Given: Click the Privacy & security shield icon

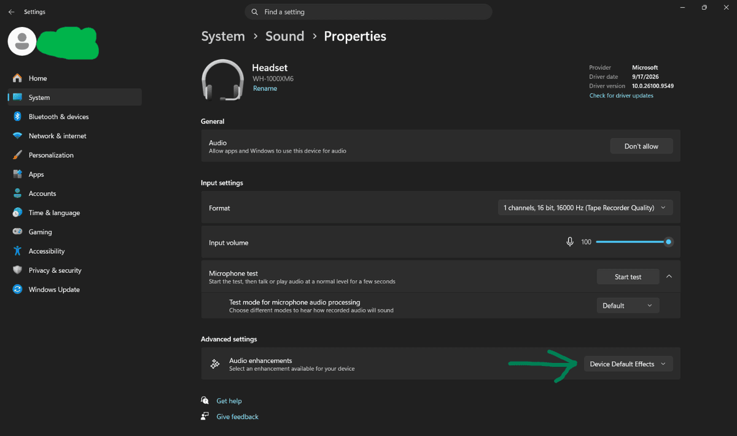Looking at the screenshot, I should [x=17, y=270].
